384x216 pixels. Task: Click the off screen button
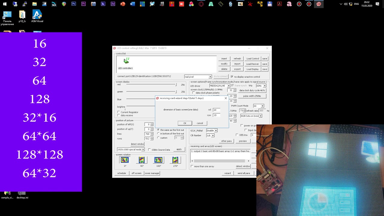pos(136,173)
